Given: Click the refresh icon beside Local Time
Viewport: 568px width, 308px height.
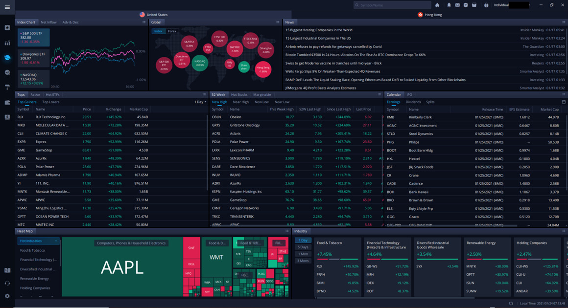Looking at the screenshot, I should (511, 303).
